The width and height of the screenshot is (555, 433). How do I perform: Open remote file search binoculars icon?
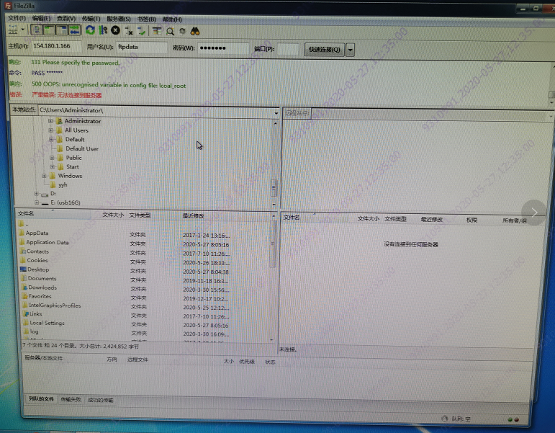[195, 31]
